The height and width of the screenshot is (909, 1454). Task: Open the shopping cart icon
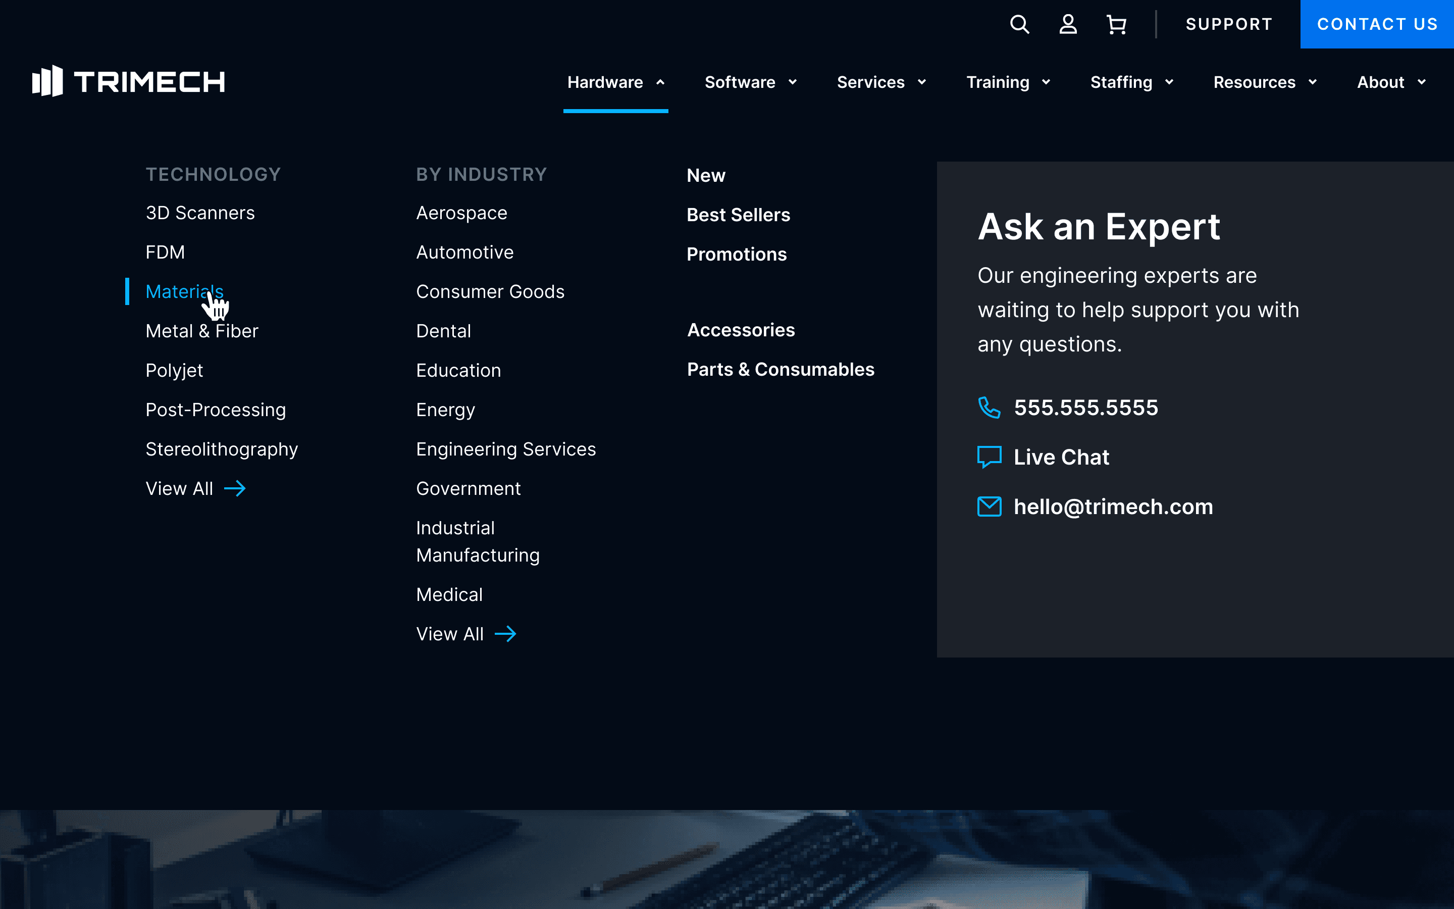tap(1116, 24)
